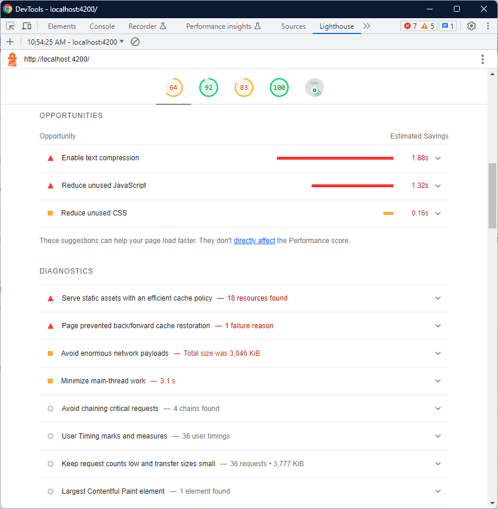Select the Accessibility score gauge 92
The width and height of the screenshot is (498, 509).
209,87
